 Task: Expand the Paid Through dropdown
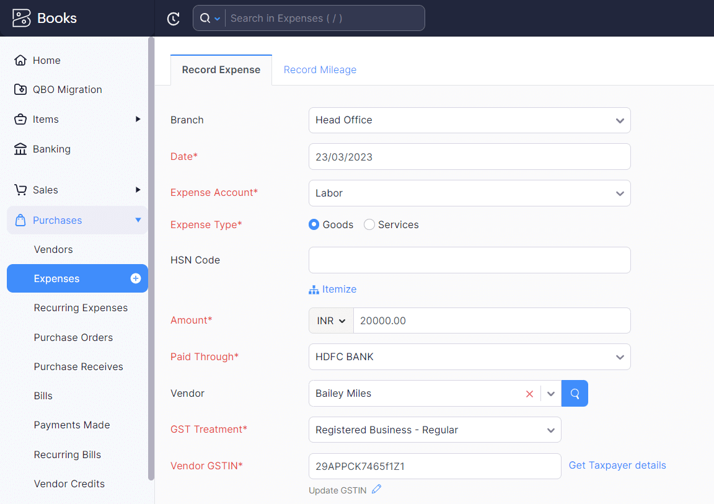pos(469,356)
